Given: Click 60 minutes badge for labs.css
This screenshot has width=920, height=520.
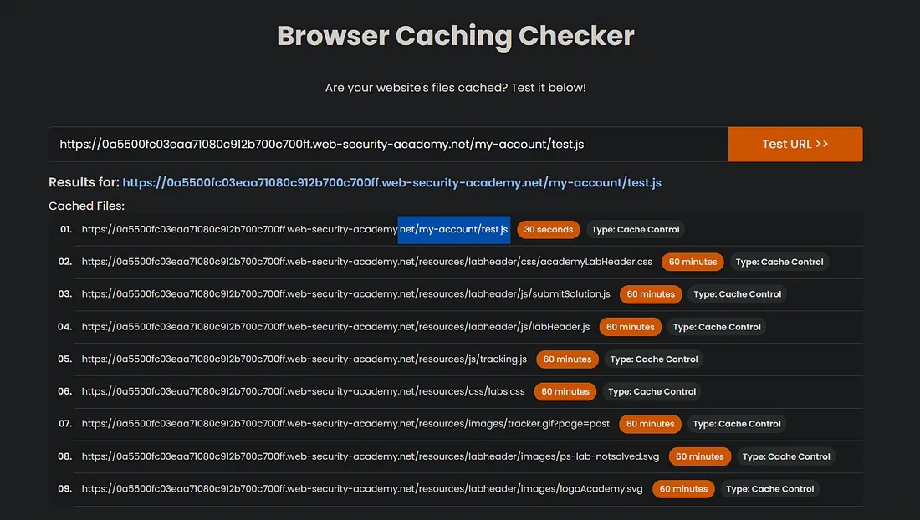Looking at the screenshot, I should (565, 391).
